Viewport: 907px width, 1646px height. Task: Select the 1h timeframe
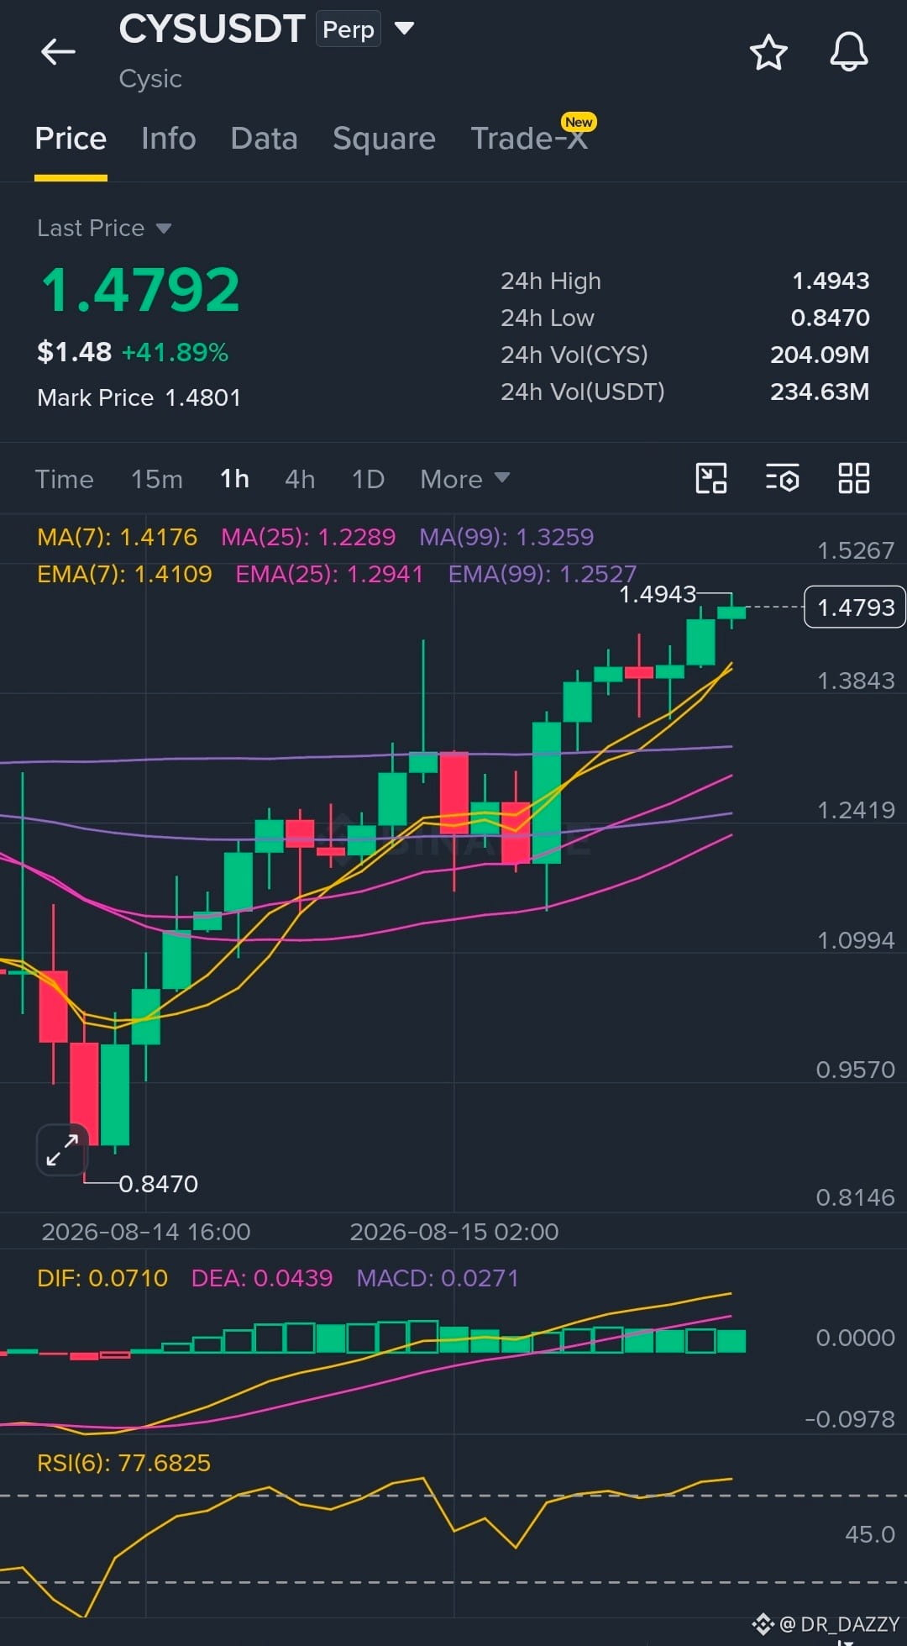(x=234, y=479)
